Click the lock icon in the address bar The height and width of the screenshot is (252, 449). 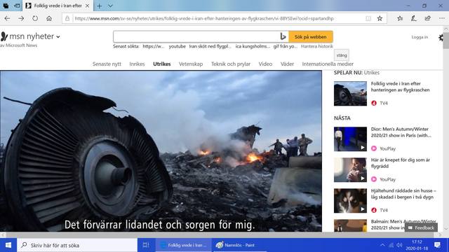tap(67, 19)
